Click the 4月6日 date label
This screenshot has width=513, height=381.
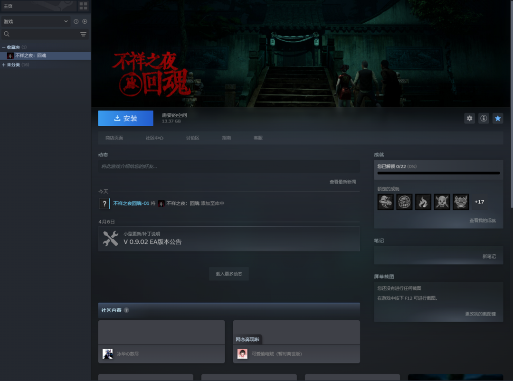pyautogui.click(x=107, y=222)
